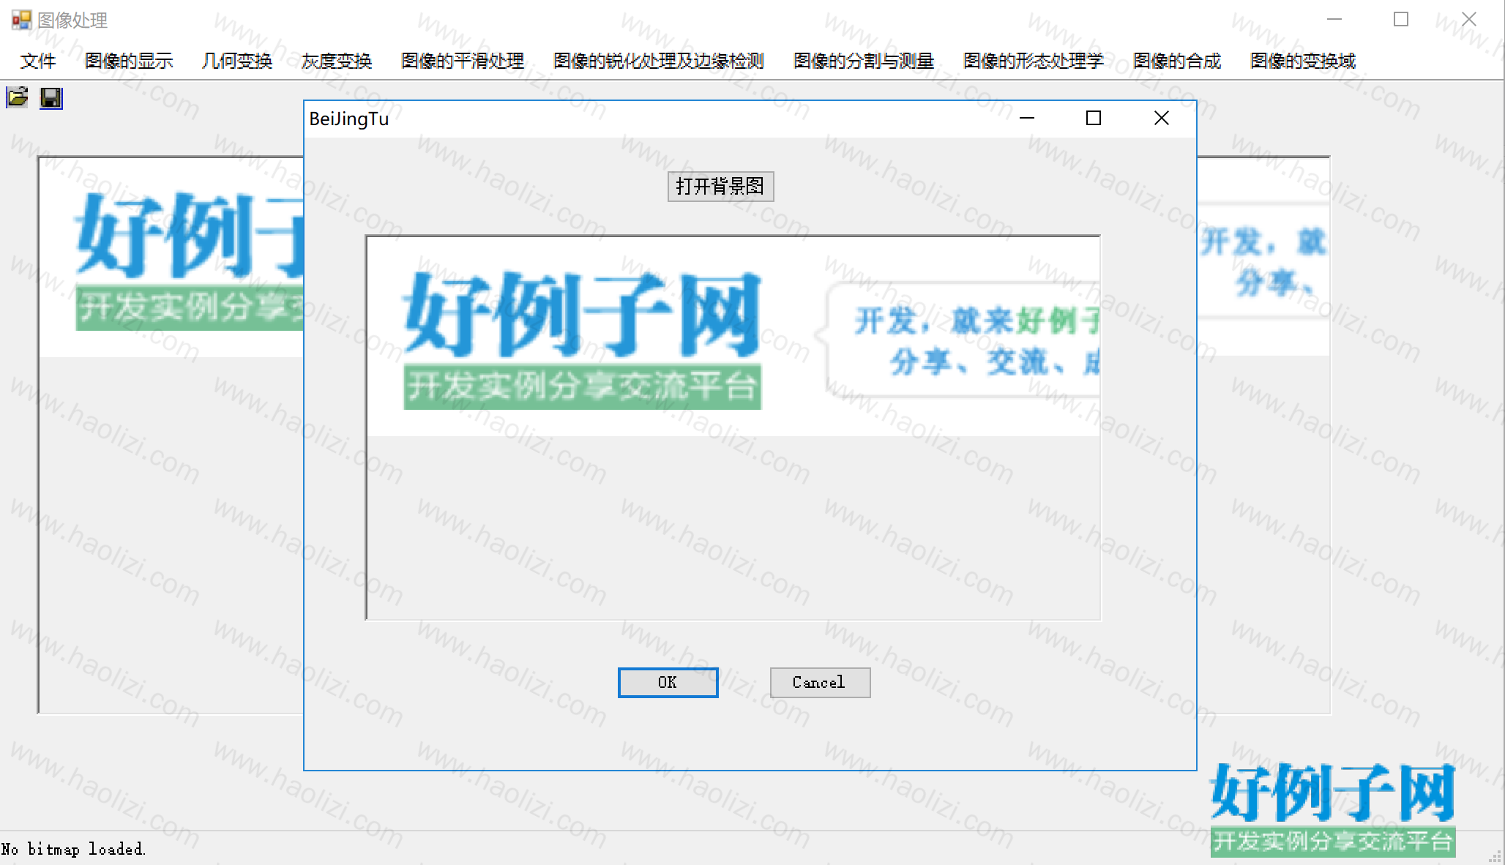The width and height of the screenshot is (1505, 865).
Task: Click the 图像处理 app icon in title bar
Action: click(x=21, y=20)
